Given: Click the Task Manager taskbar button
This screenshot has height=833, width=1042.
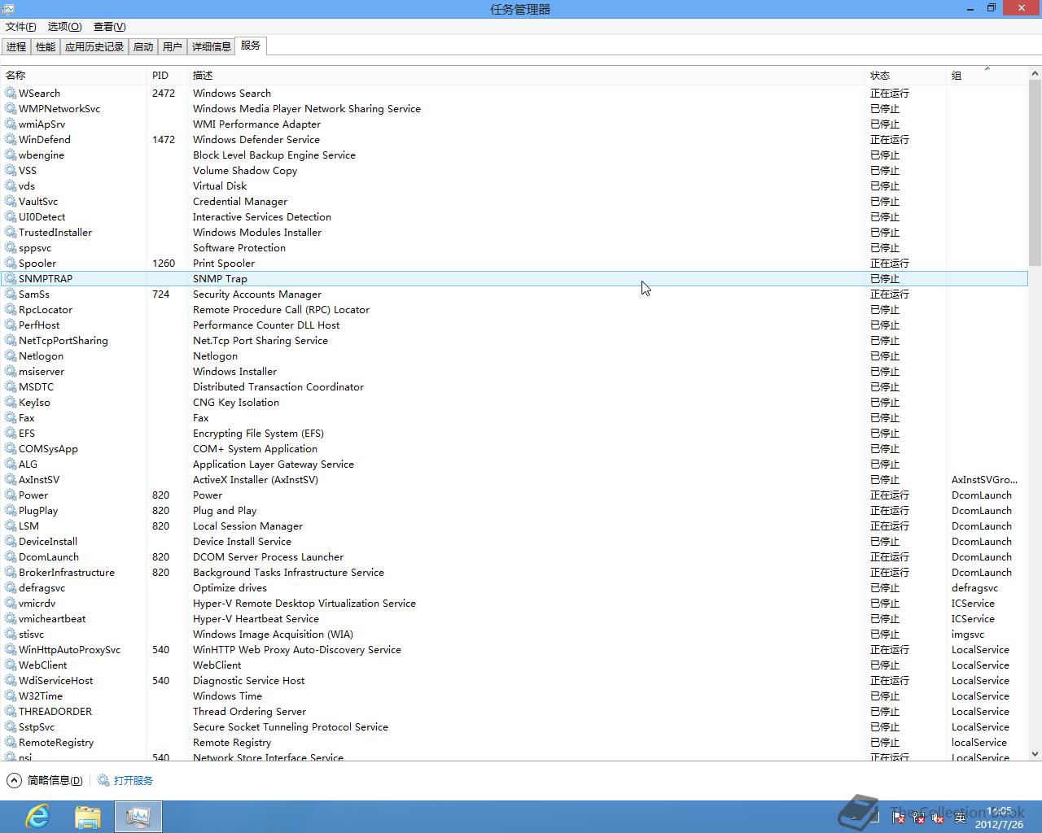Looking at the screenshot, I should [x=138, y=817].
